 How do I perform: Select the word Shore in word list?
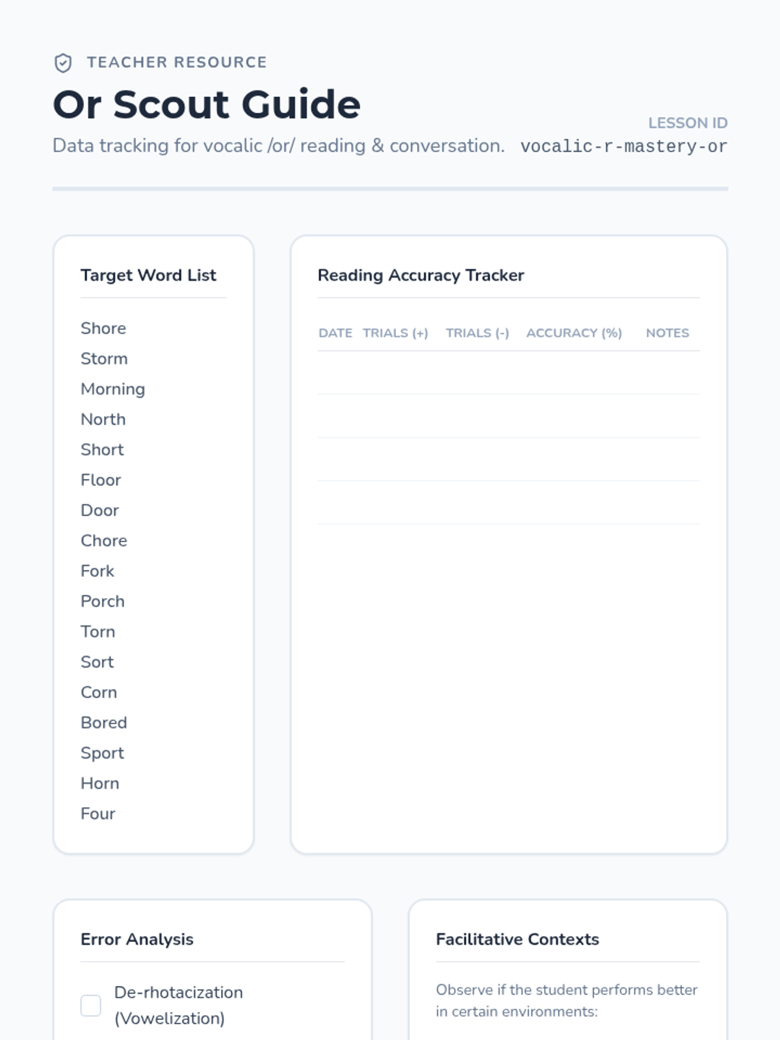click(103, 328)
